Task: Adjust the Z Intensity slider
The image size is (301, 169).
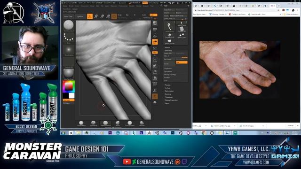Action: pyautogui.click(x=150, y=18)
